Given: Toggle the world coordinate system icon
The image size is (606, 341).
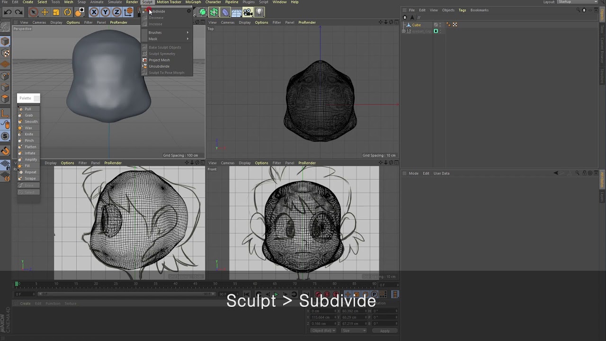Looking at the screenshot, I should (x=129, y=12).
